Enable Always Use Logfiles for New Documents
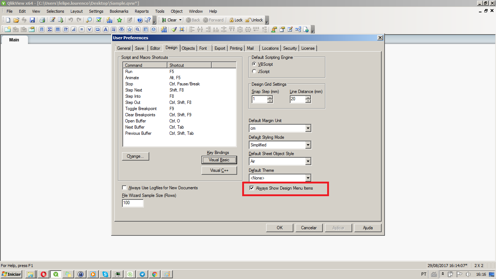The height and width of the screenshot is (279, 496). [125, 188]
